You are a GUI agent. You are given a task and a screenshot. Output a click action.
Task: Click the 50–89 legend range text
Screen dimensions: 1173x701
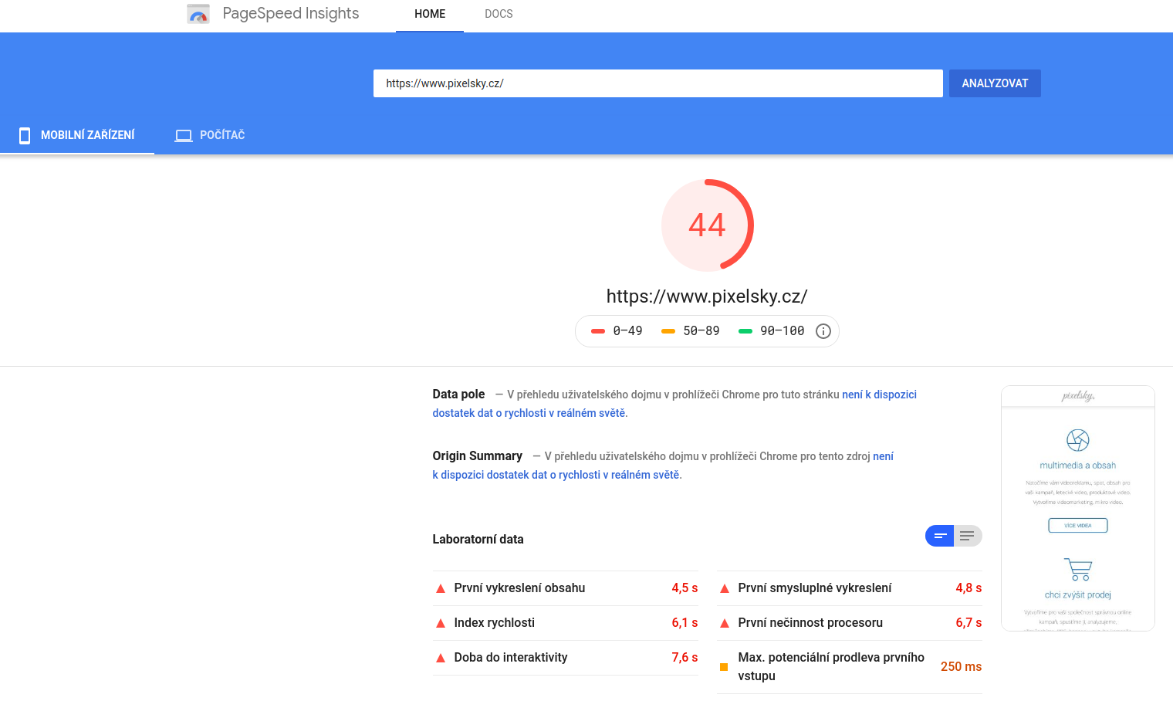click(701, 331)
